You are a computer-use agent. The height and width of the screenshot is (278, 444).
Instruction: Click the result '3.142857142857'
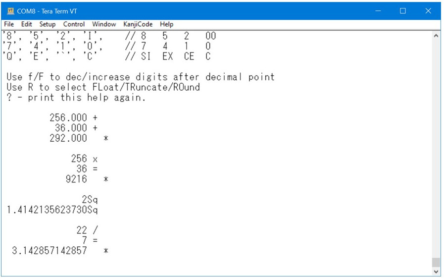49,251
